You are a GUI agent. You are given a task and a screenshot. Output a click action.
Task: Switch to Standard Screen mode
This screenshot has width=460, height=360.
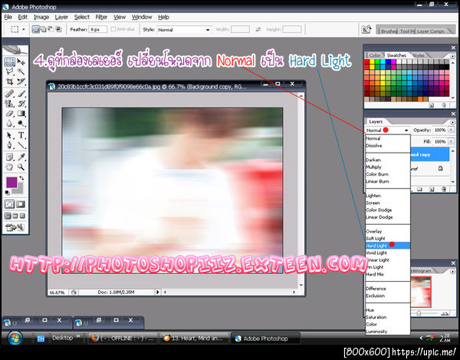click(x=8, y=216)
